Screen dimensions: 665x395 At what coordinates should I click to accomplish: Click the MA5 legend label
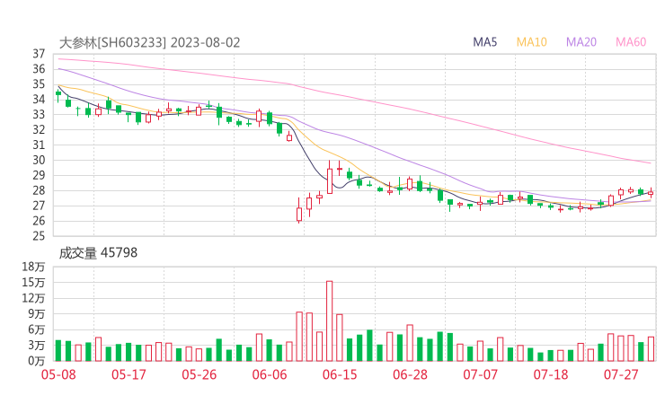coord(484,42)
